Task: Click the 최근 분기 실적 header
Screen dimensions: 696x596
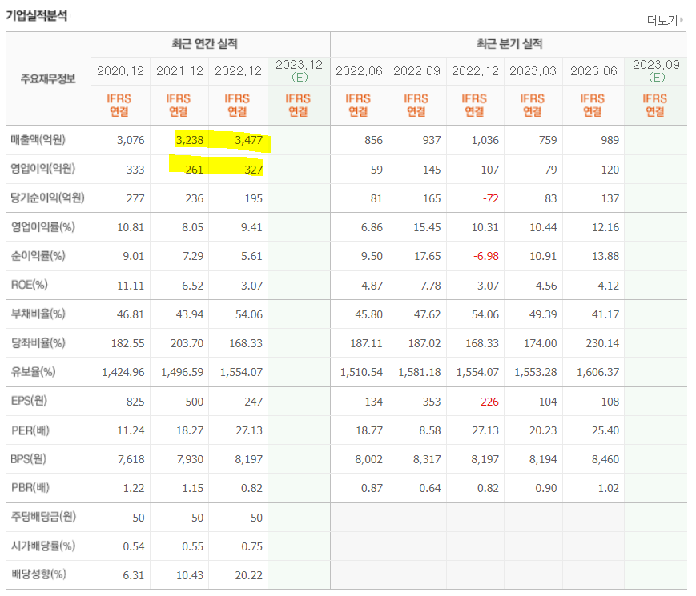Action: [509, 44]
